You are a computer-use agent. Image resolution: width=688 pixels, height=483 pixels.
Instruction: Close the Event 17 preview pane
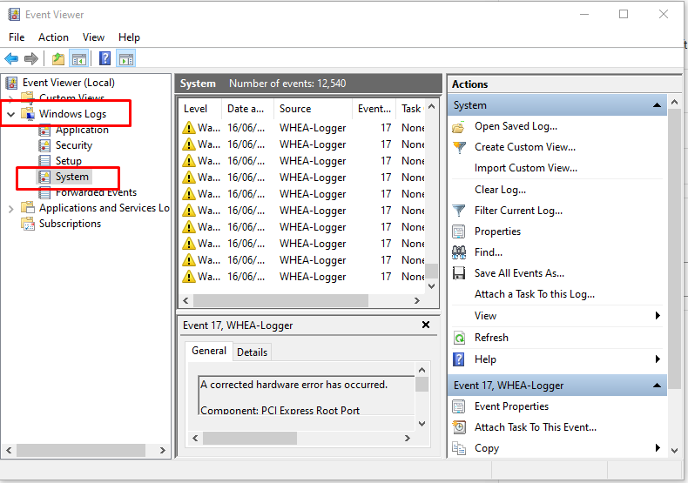[x=426, y=325]
